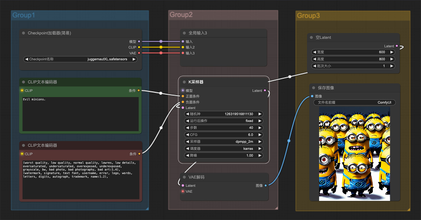The width and height of the screenshot is (421, 220).
Task: Click the 文件名前缀 ComfyUI field
Action: (x=354, y=103)
